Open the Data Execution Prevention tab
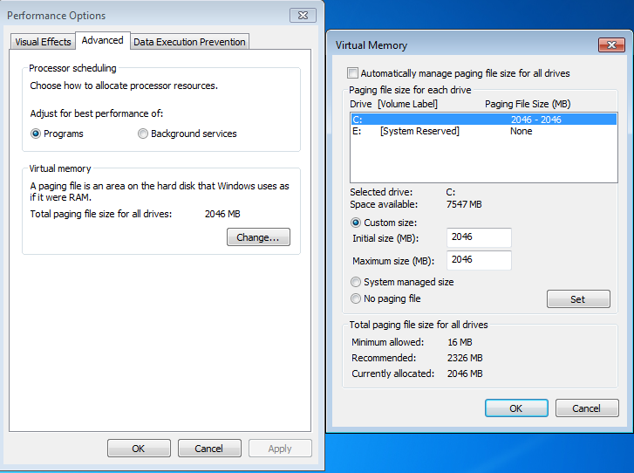Screen dimensions: 634x473 pyautogui.click(x=189, y=42)
